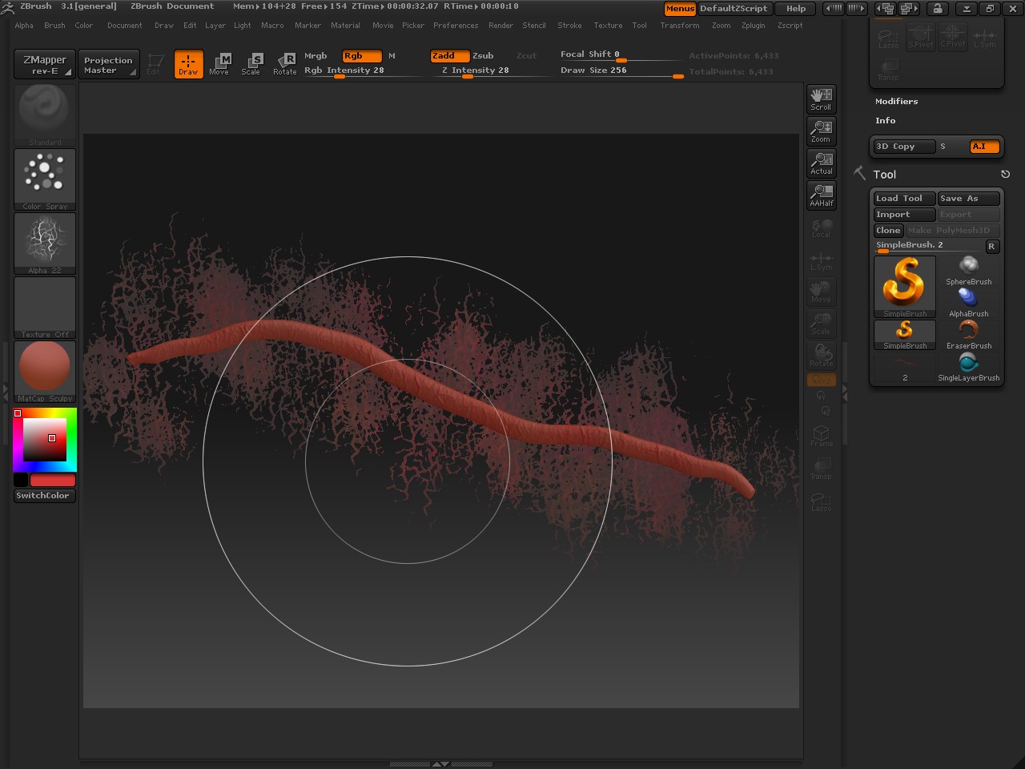Select the Draw mode icon

pyautogui.click(x=188, y=64)
